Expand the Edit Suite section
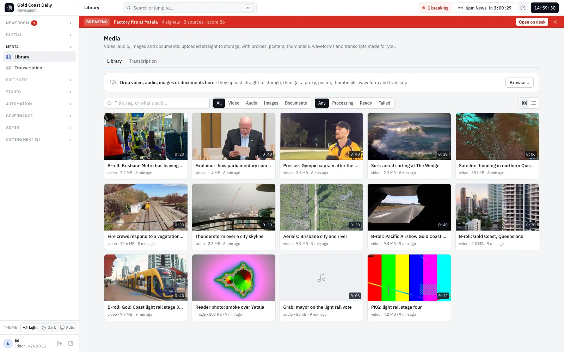This screenshot has width=564, height=352. click(x=39, y=80)
